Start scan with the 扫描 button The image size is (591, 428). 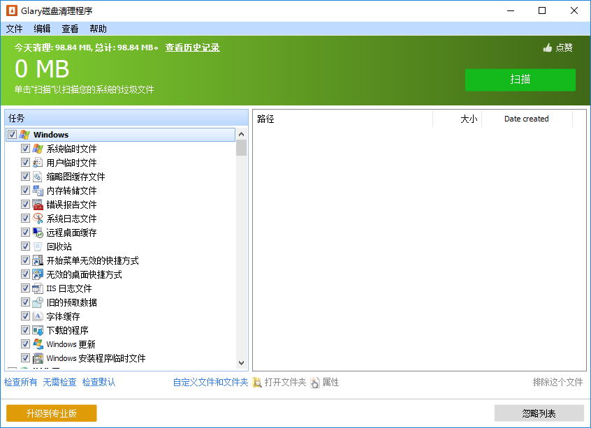click(520, 80)
